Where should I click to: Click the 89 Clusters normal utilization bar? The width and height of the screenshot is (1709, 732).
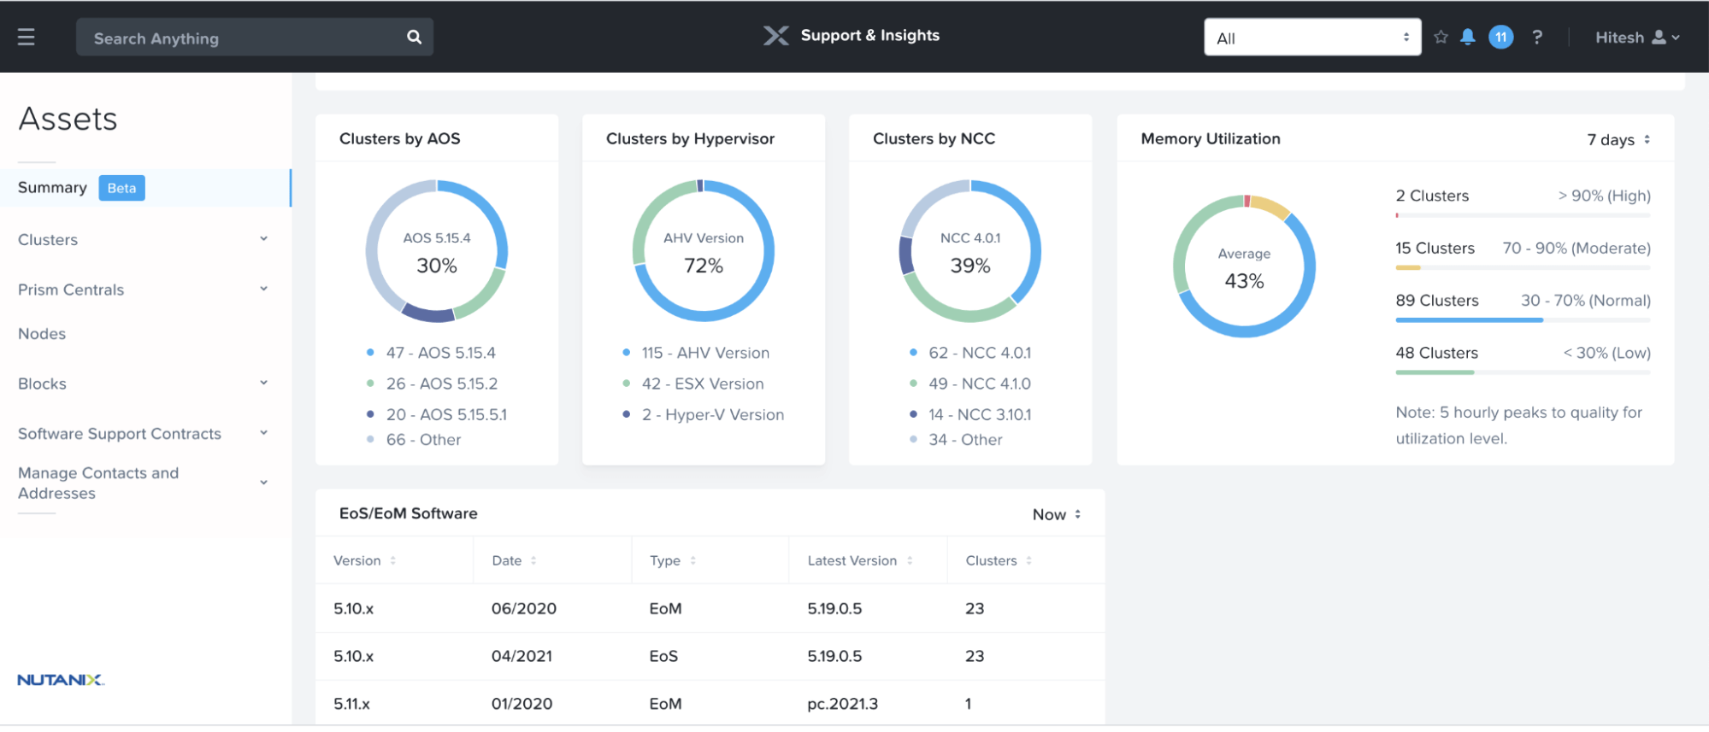pos(1469,319)
